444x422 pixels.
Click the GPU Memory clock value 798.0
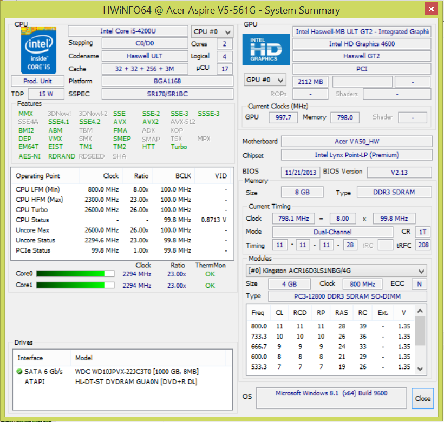pyautogui.click(x=345, y=117)
